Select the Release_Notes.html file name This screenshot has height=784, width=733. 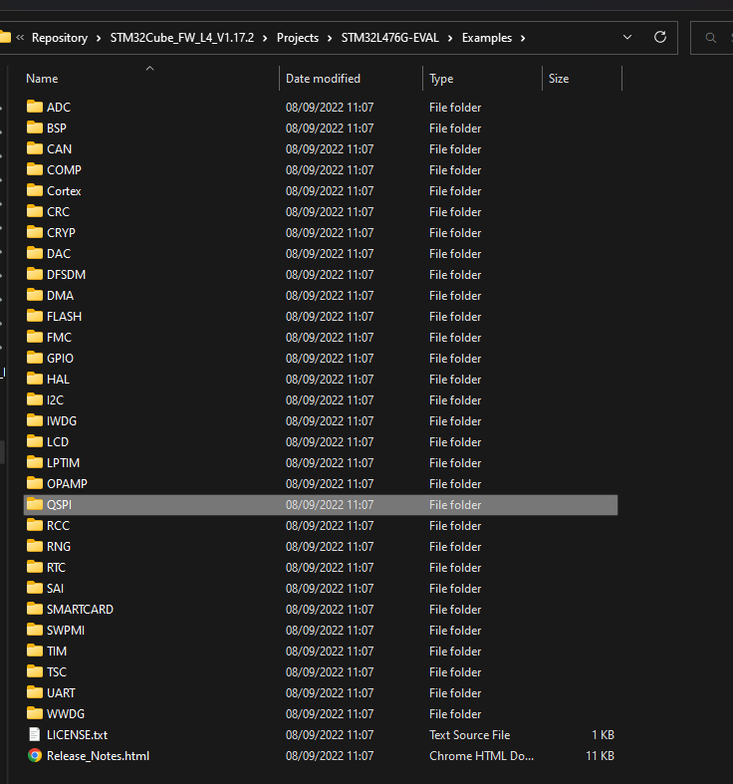pyautogui.click(x=98, y=756)
